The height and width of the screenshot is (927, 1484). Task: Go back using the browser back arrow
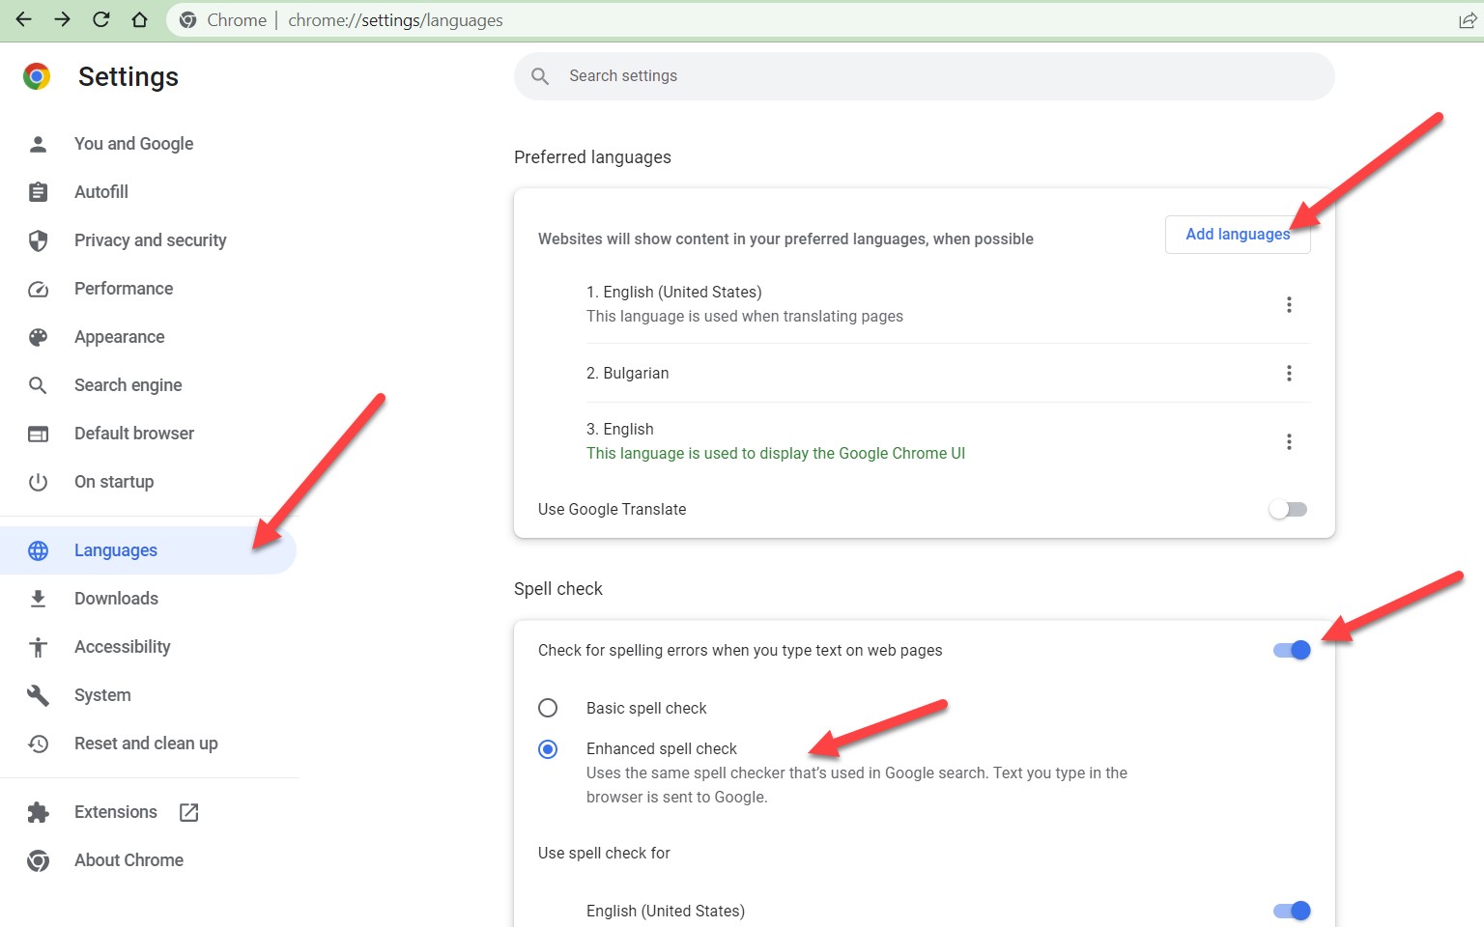point(23,19)
